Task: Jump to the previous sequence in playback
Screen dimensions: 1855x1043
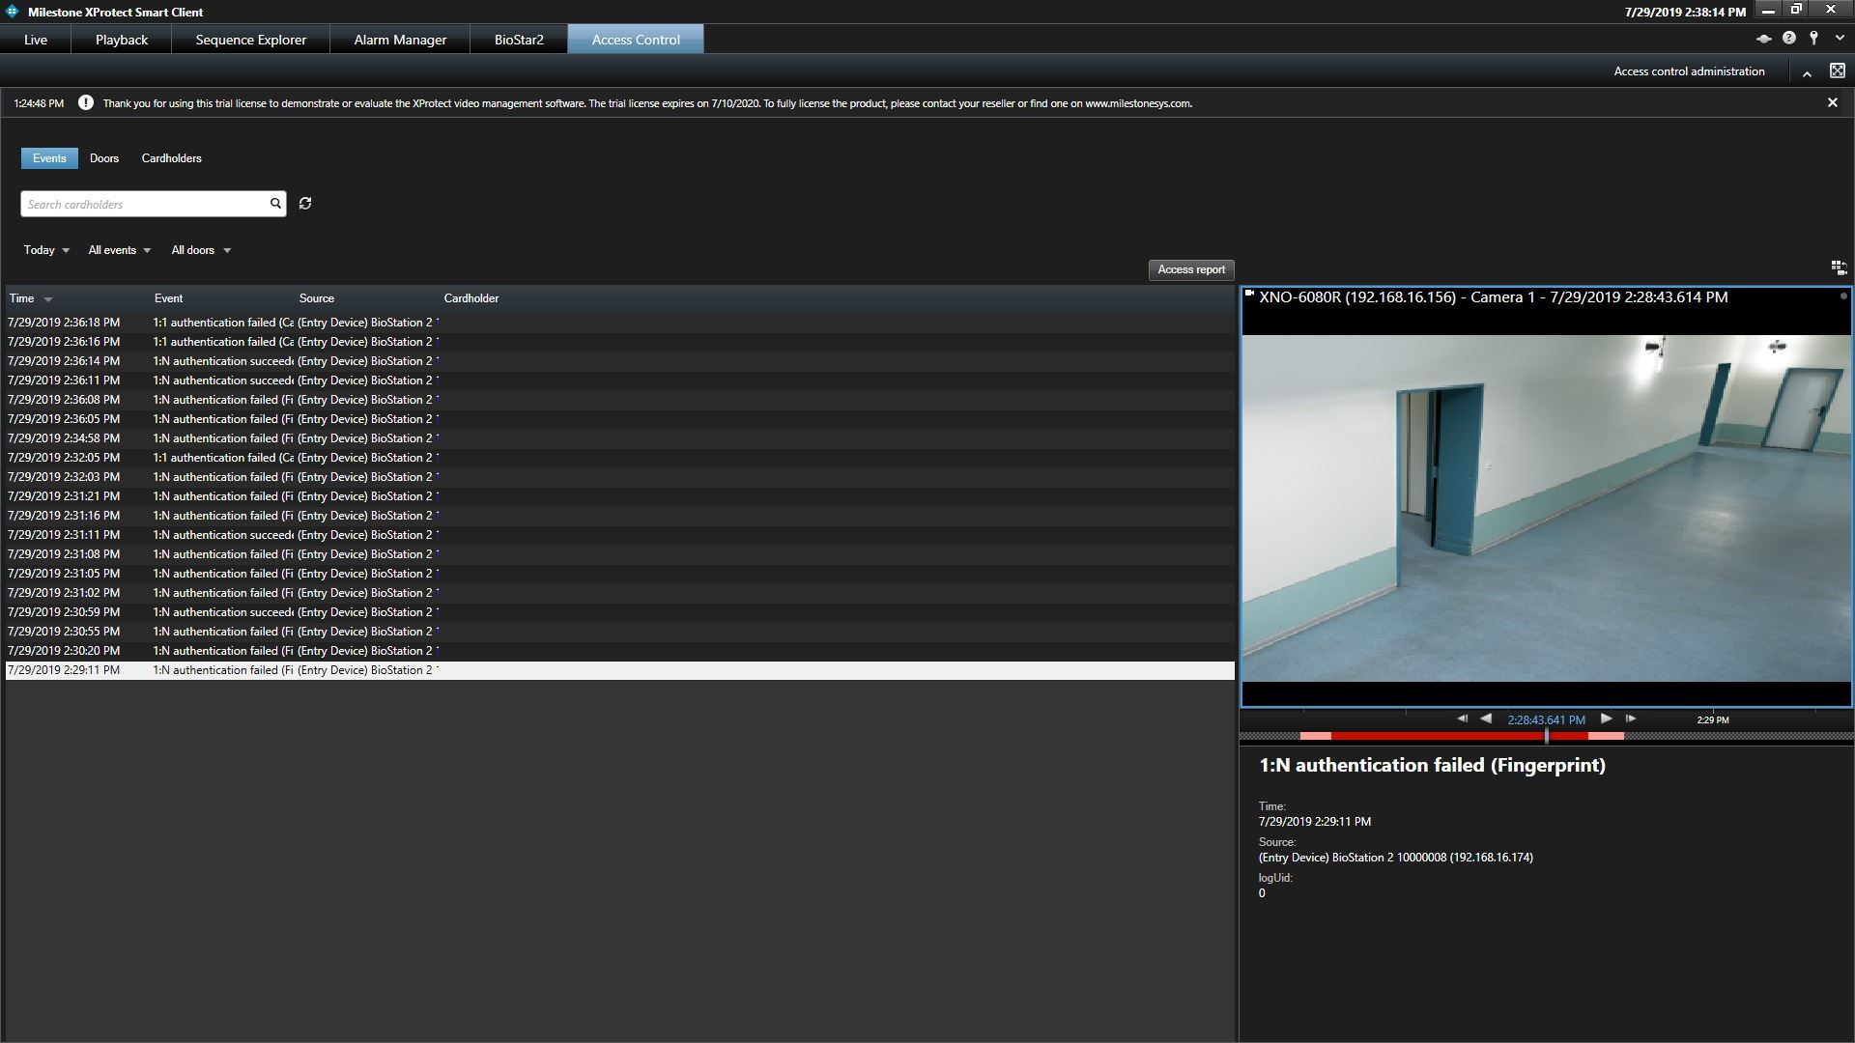Action: 1463,719
